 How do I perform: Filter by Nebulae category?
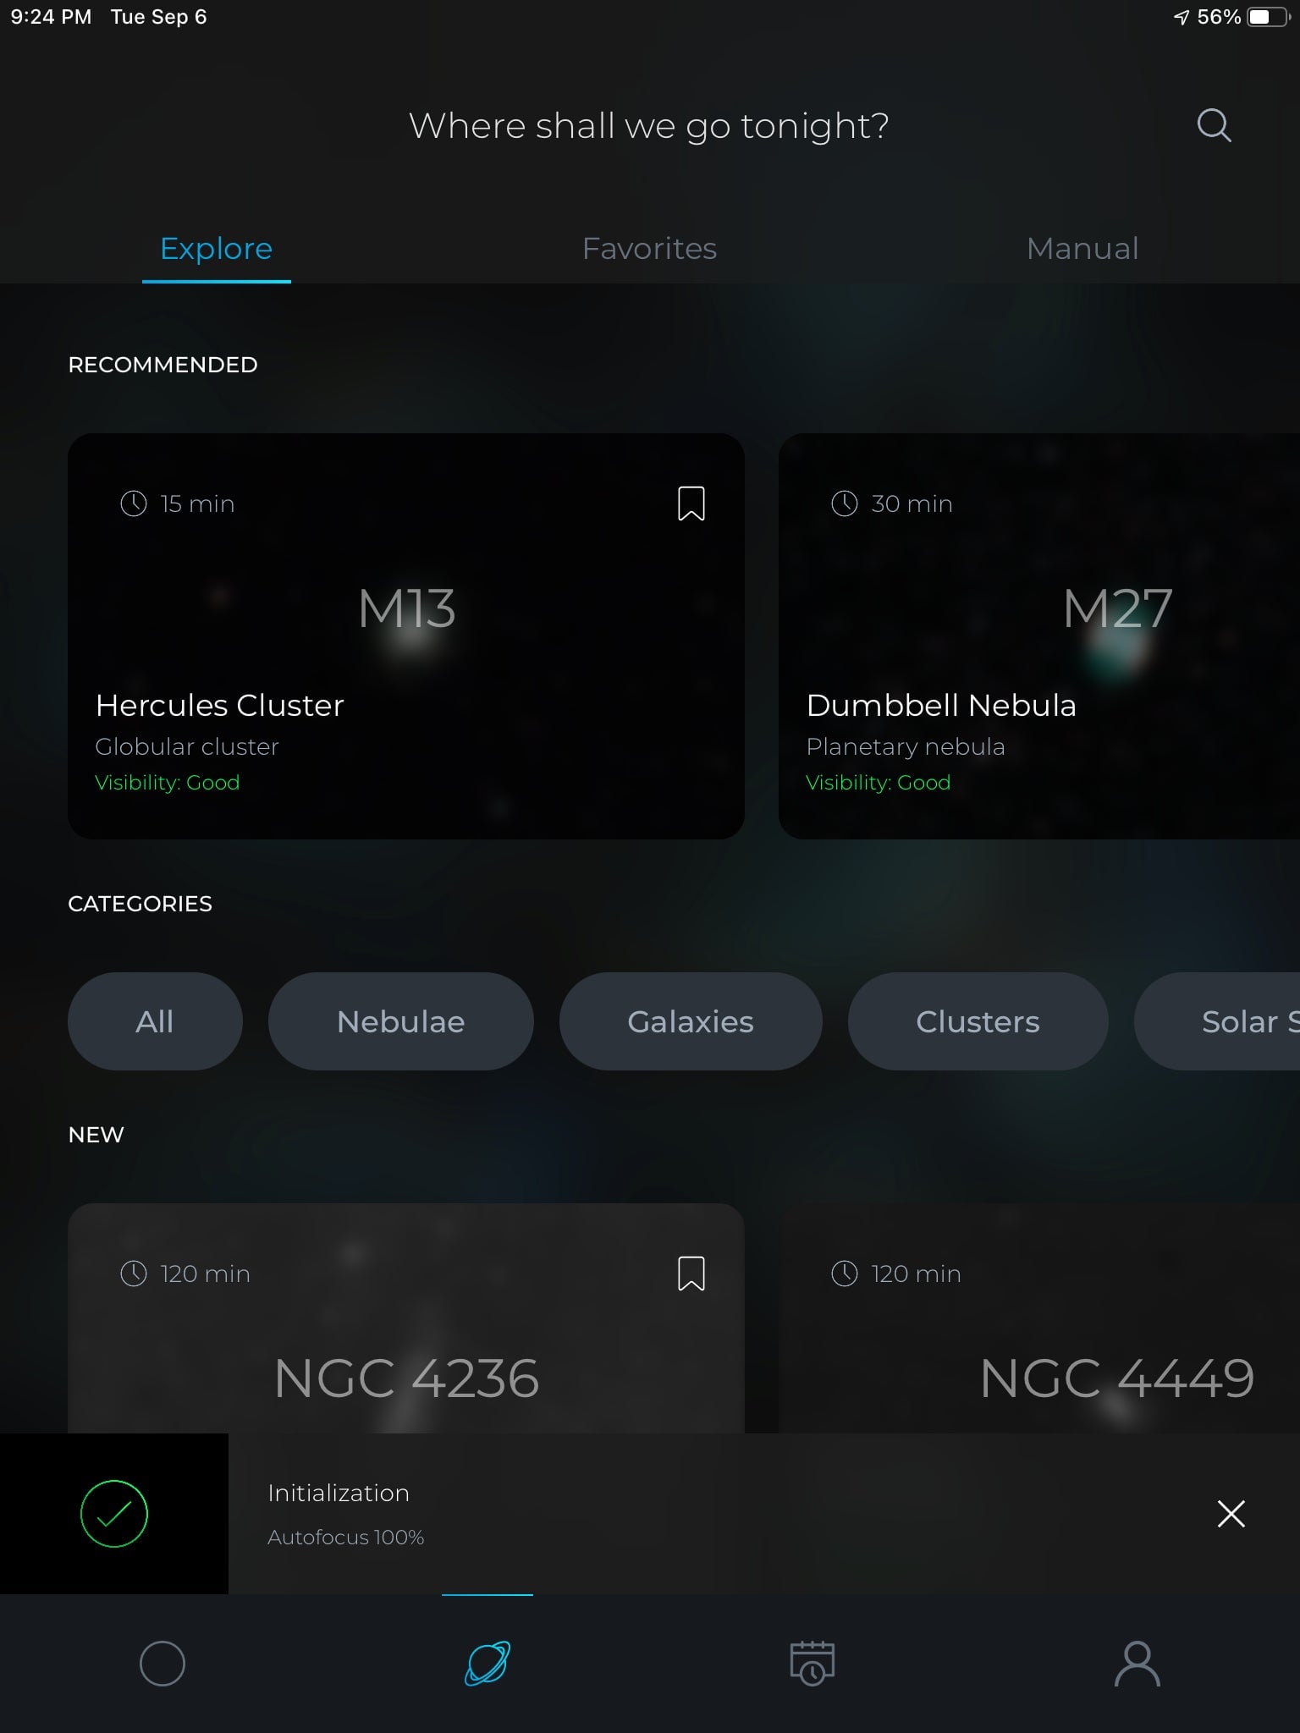401,1021
